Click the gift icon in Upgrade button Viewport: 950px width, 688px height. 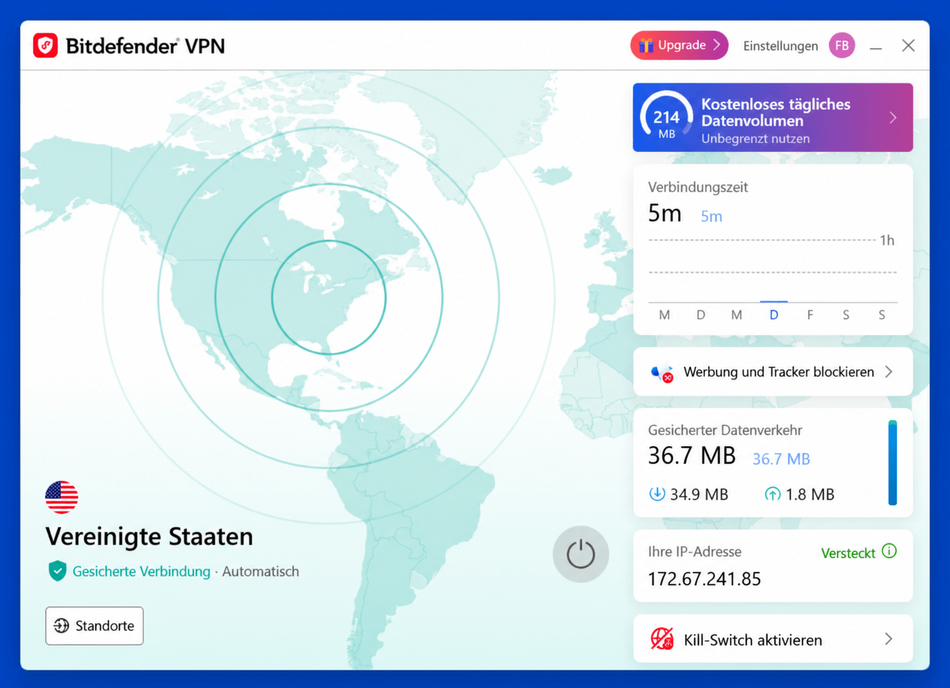(646, 45)
